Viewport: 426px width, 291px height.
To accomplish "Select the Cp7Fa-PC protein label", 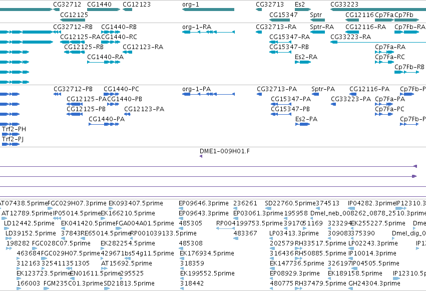I will (389, 109).
